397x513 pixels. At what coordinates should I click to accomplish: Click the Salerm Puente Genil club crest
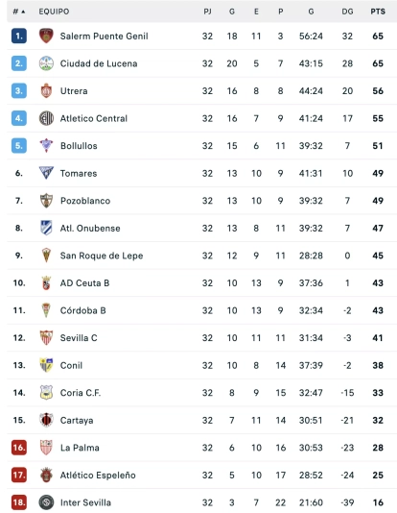pos(46,36)
